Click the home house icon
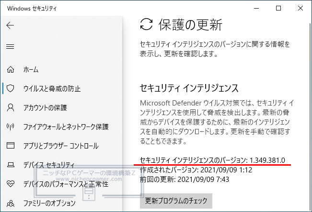312x212 pixels. (x=11, y=69)
